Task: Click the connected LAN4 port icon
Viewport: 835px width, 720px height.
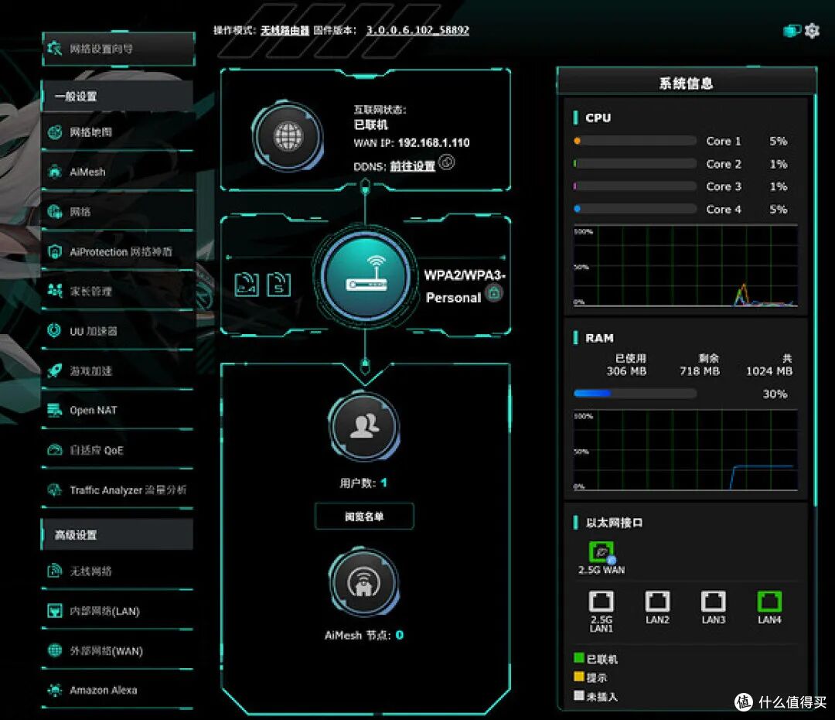Action: 769,602
